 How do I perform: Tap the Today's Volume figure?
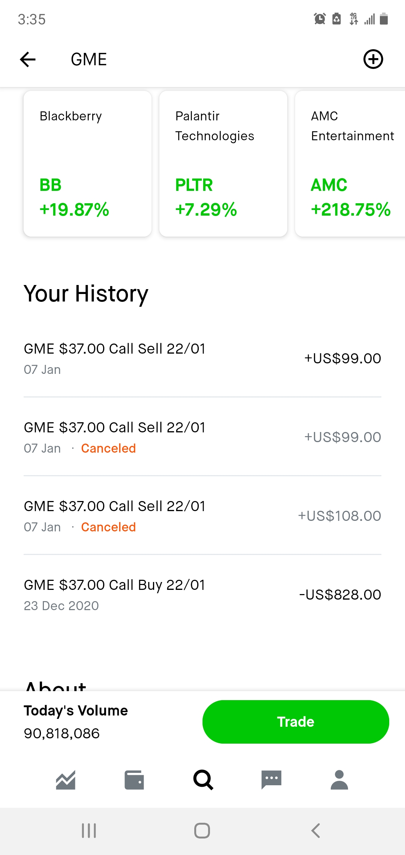coord(62,733)
